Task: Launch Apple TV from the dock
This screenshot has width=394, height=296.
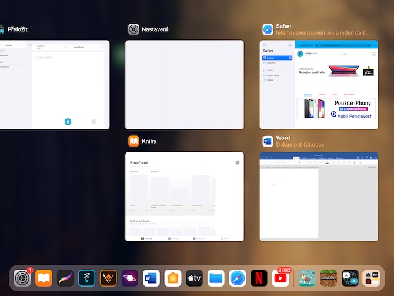Action: (x=195, y=278)
